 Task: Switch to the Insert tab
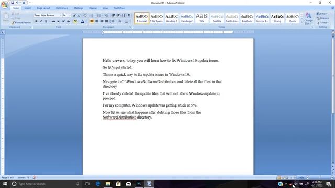(x=28, y=8)
